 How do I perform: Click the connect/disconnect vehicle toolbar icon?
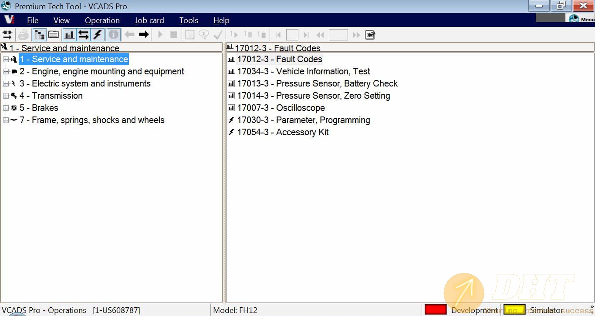coord(7,35)
